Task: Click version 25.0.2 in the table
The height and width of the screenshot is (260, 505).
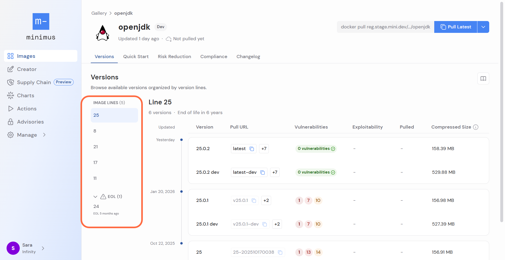Action: 203,149
